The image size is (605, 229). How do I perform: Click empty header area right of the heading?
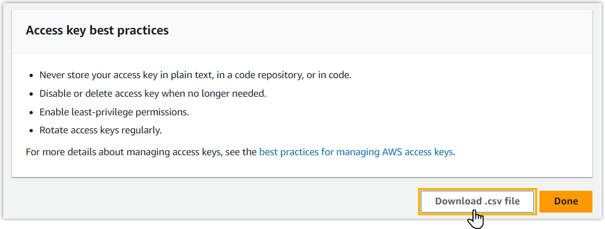(x=383, y=31)
